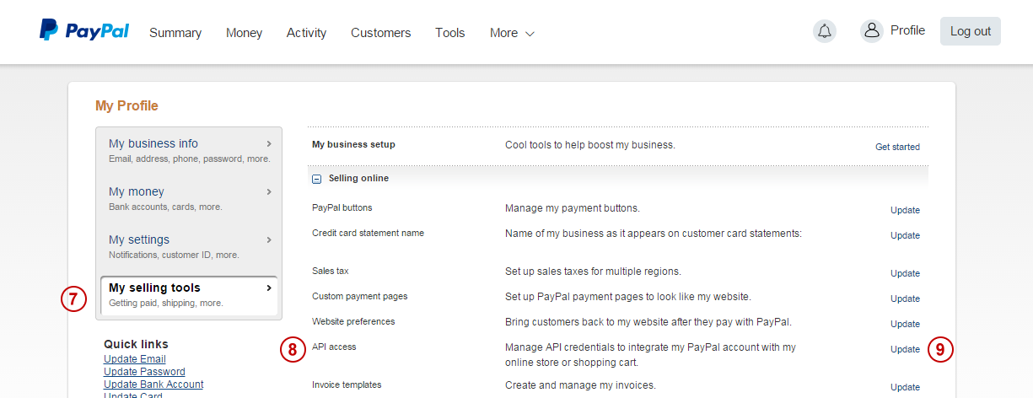Image resolution: width=1033 pixels, height=398 pixels.
Task: Open the Customers menu item
Action: click(380, 33)
